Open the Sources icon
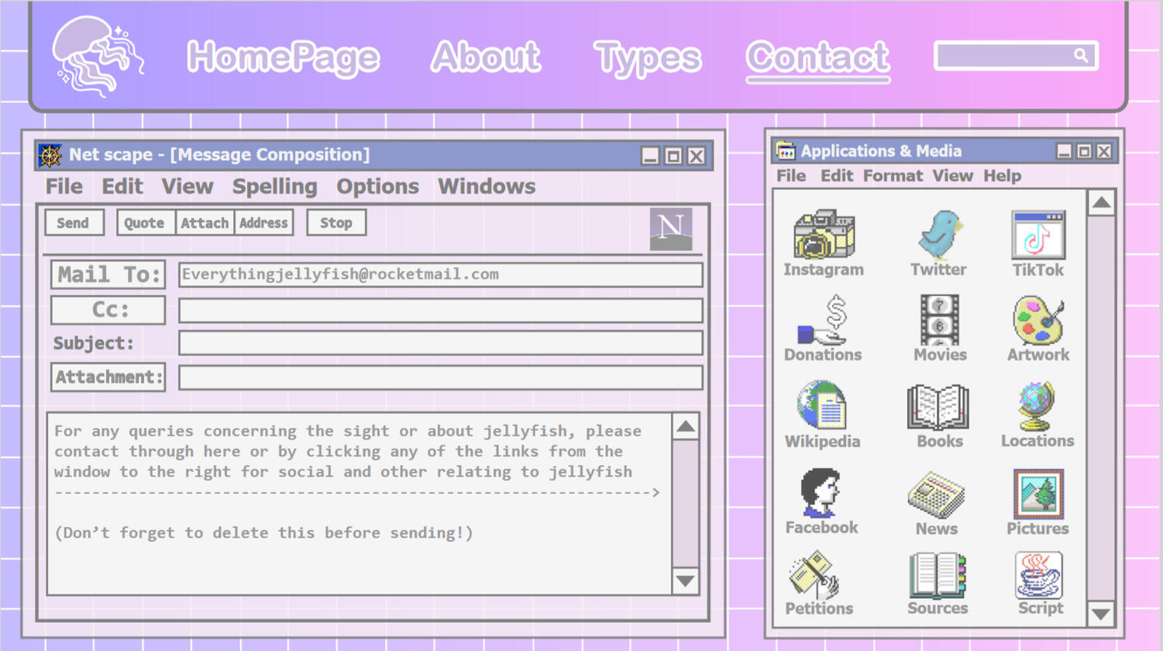 pos(938,576)
